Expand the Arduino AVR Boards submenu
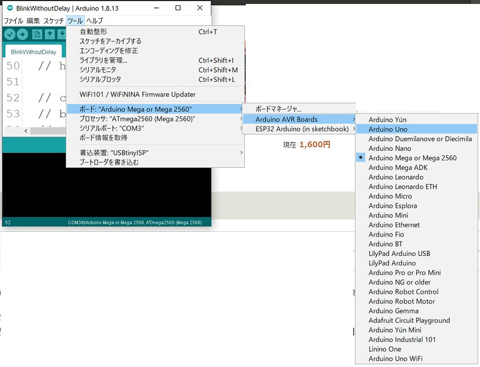 (x=299, y=119)
